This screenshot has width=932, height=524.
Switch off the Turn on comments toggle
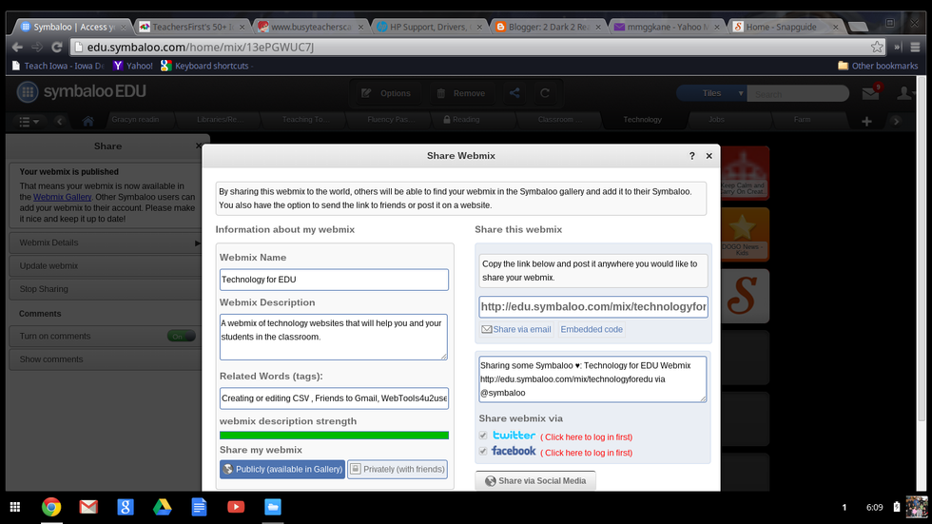pos(181,336)
